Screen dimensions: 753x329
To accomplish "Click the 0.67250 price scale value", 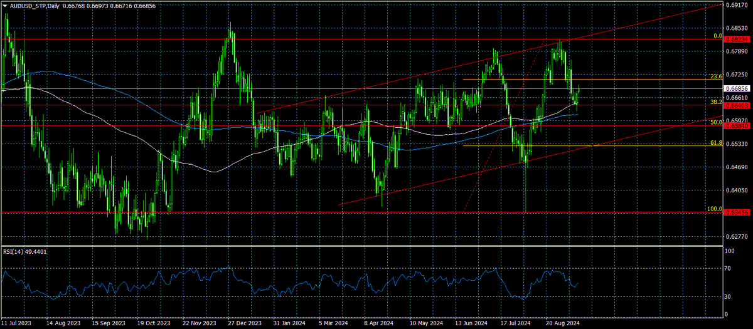I will 736,75.
